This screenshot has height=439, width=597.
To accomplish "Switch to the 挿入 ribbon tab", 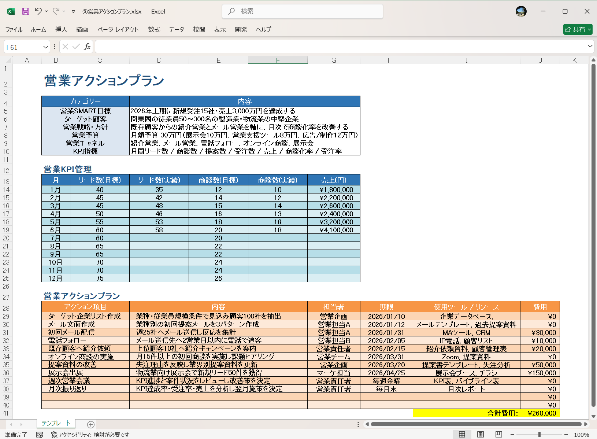I will (x=60, y=29).
